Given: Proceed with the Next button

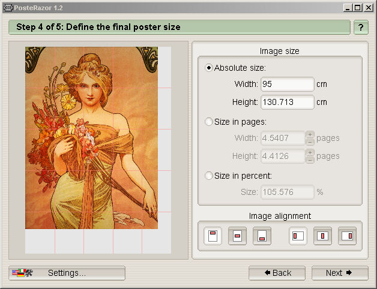Looking at the screenshot, I should [x=340, y=273].
